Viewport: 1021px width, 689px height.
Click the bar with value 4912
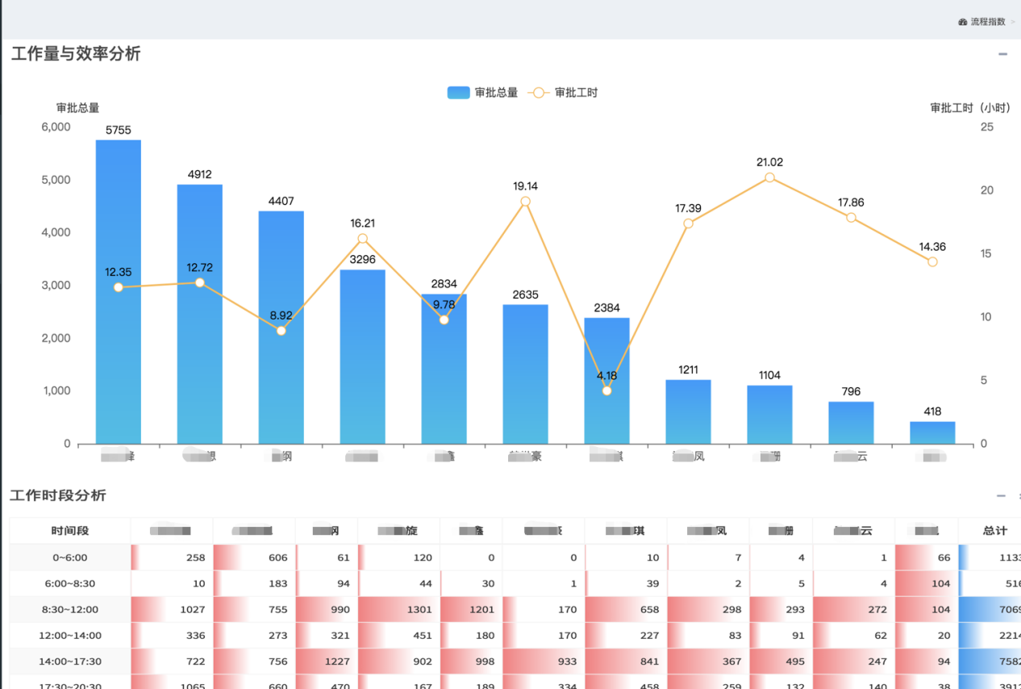200,315
